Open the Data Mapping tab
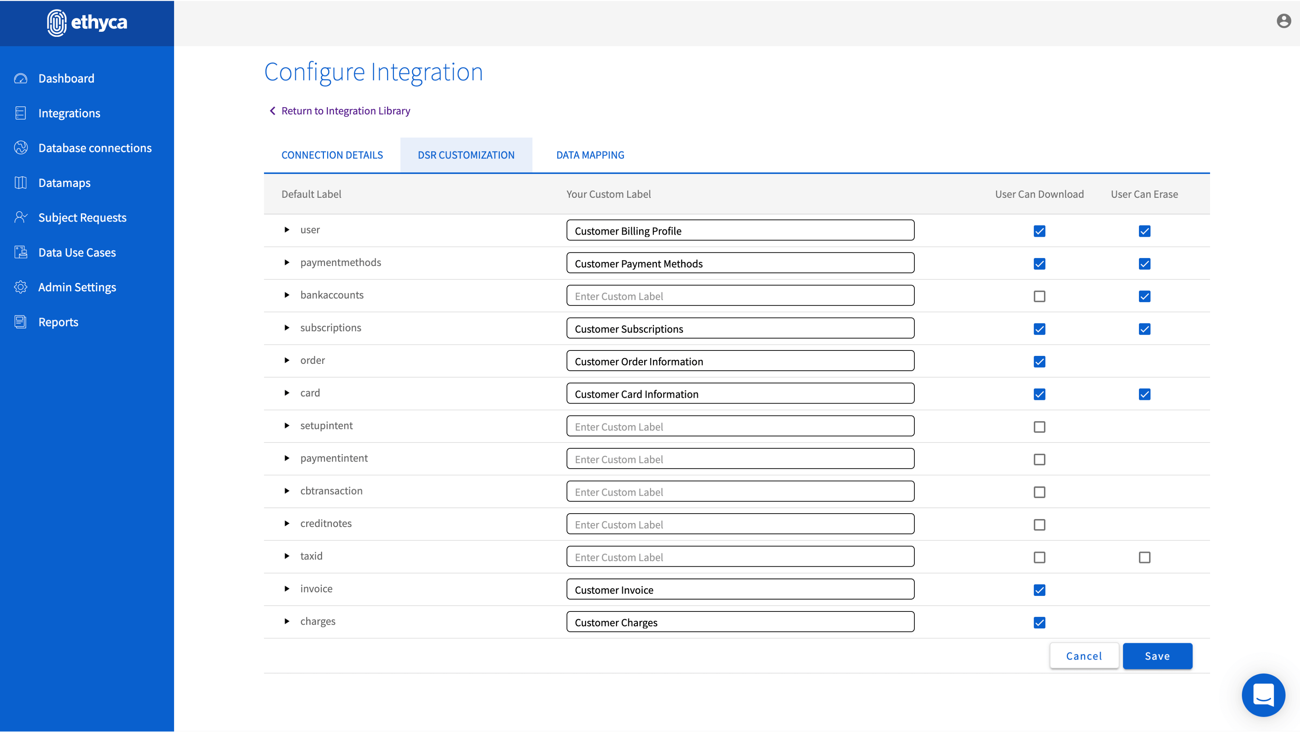Viewport: 1300px width, 732px height. (590, 155)
